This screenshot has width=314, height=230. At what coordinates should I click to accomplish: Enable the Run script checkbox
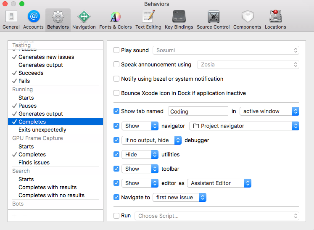tap(116, 216)
